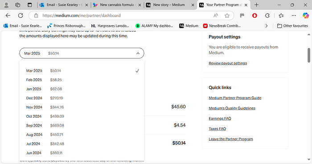312x164 pixels.
Task: Open NewsBreak Contributor bookmark
Action: pos(222,26)
